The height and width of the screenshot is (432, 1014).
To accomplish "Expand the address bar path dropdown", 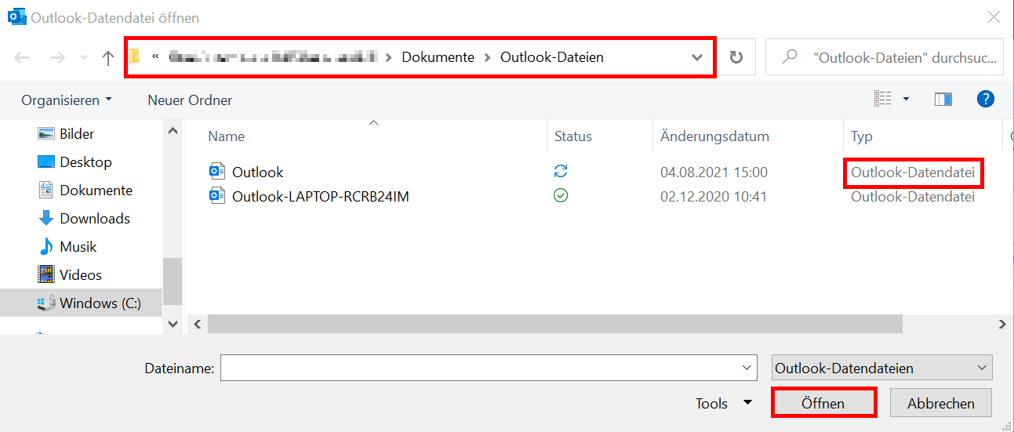I will [697, 57].
